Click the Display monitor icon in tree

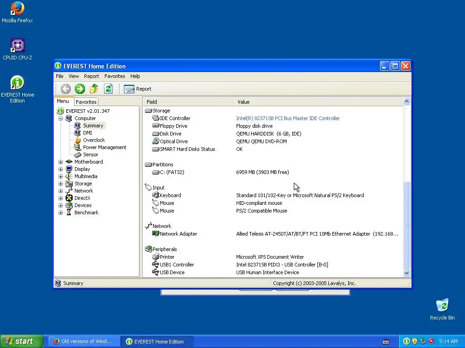click(x=69, y=169)
